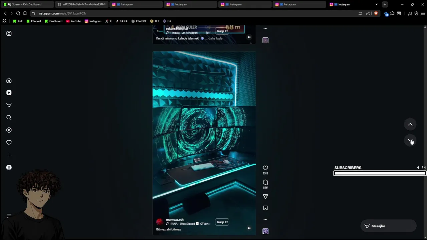This screenshot has width=427, height=240.
Task: Open the Mesajlar messages button
Action: click(x=388, y=226)
